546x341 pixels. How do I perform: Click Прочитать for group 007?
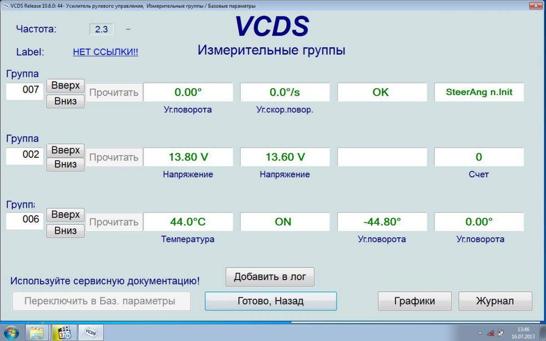tap(114, 93)
